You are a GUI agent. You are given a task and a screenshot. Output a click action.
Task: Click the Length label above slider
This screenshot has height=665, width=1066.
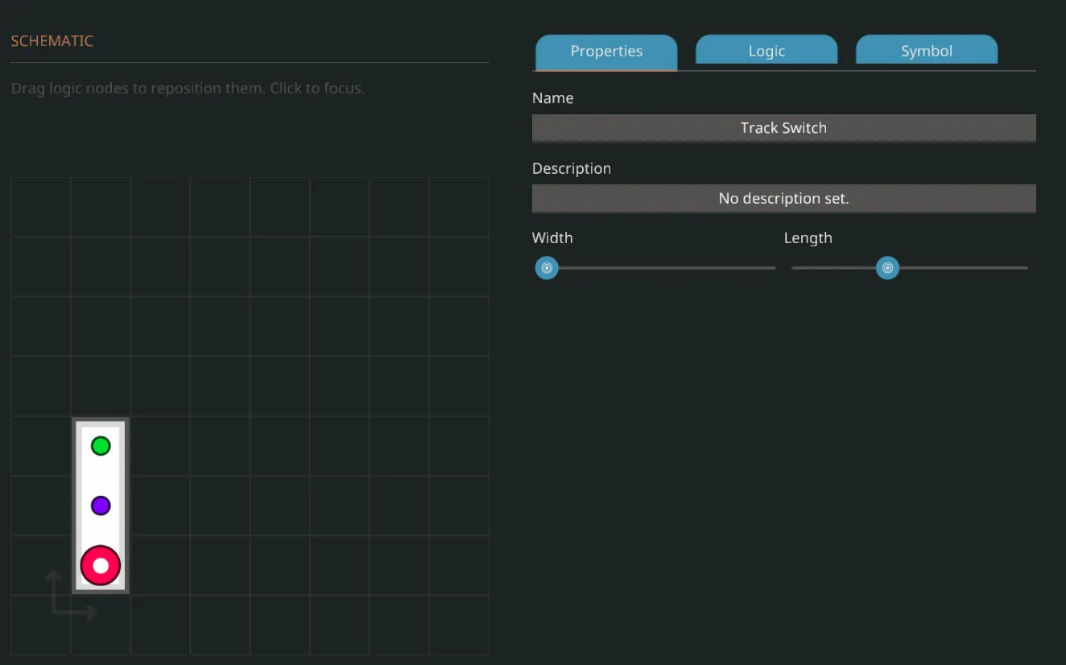[x=808, y=237]
